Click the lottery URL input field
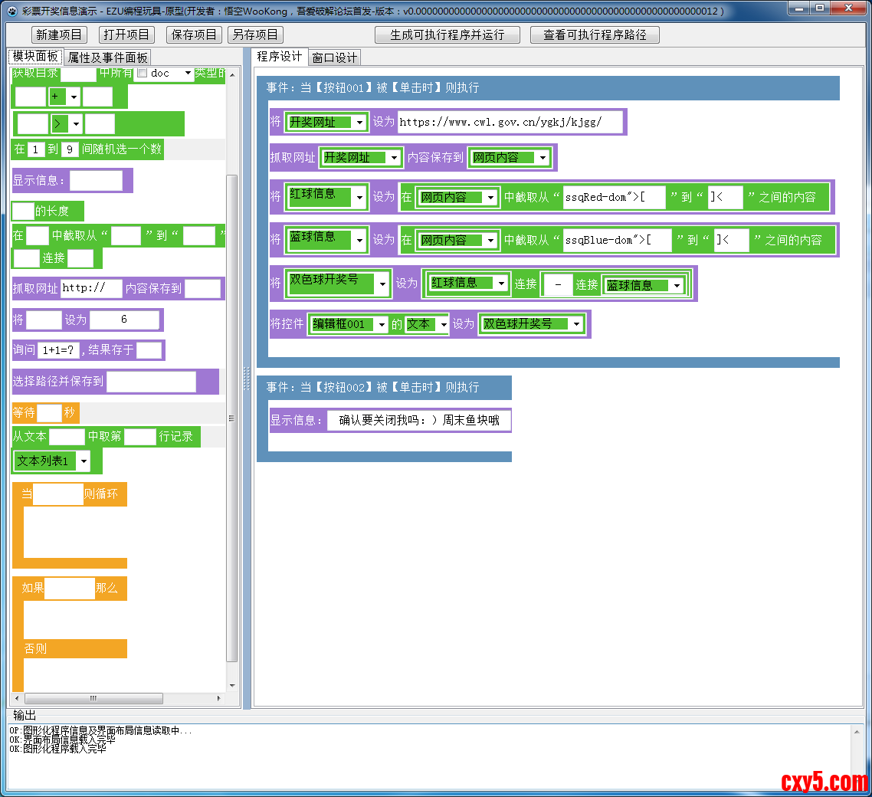 510,122
